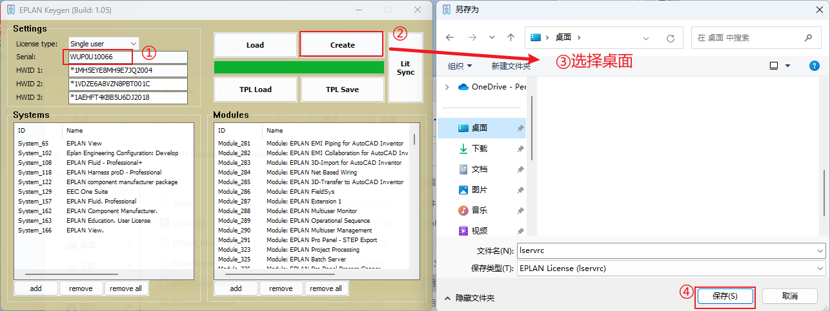Screen dimensions: 830x311
Task: Click 新建文件夹 button
Action: (x=511, y=66)
